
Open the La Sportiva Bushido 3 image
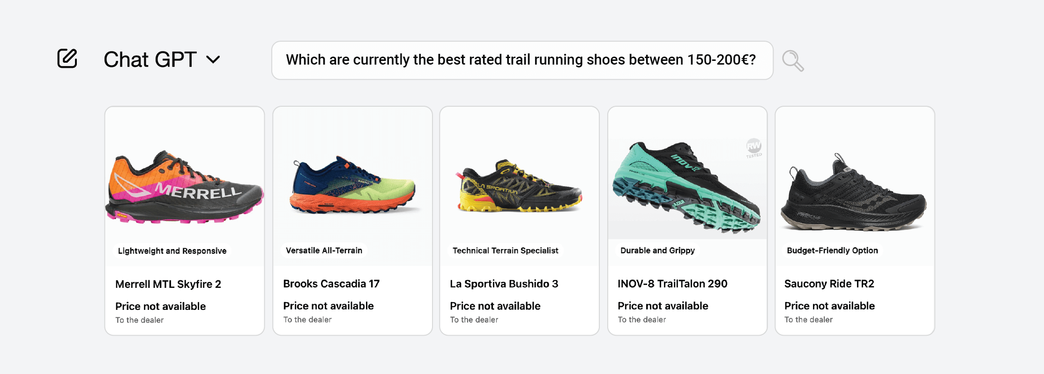(x=519, y=186)
